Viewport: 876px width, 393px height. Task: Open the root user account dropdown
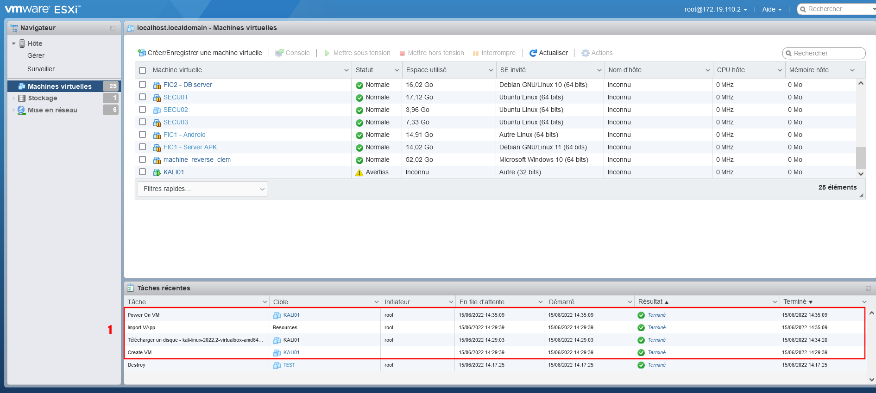715,9
